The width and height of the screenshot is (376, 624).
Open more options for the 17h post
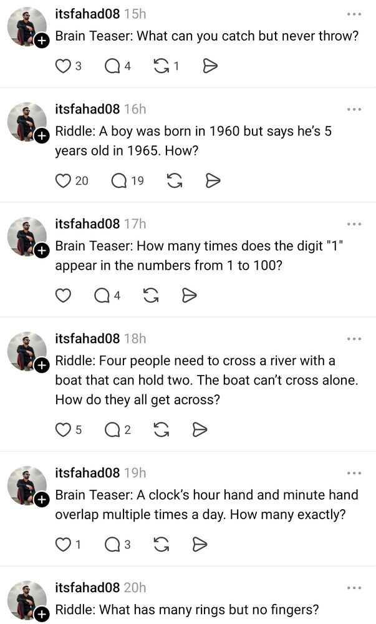(x=354, y=224)
